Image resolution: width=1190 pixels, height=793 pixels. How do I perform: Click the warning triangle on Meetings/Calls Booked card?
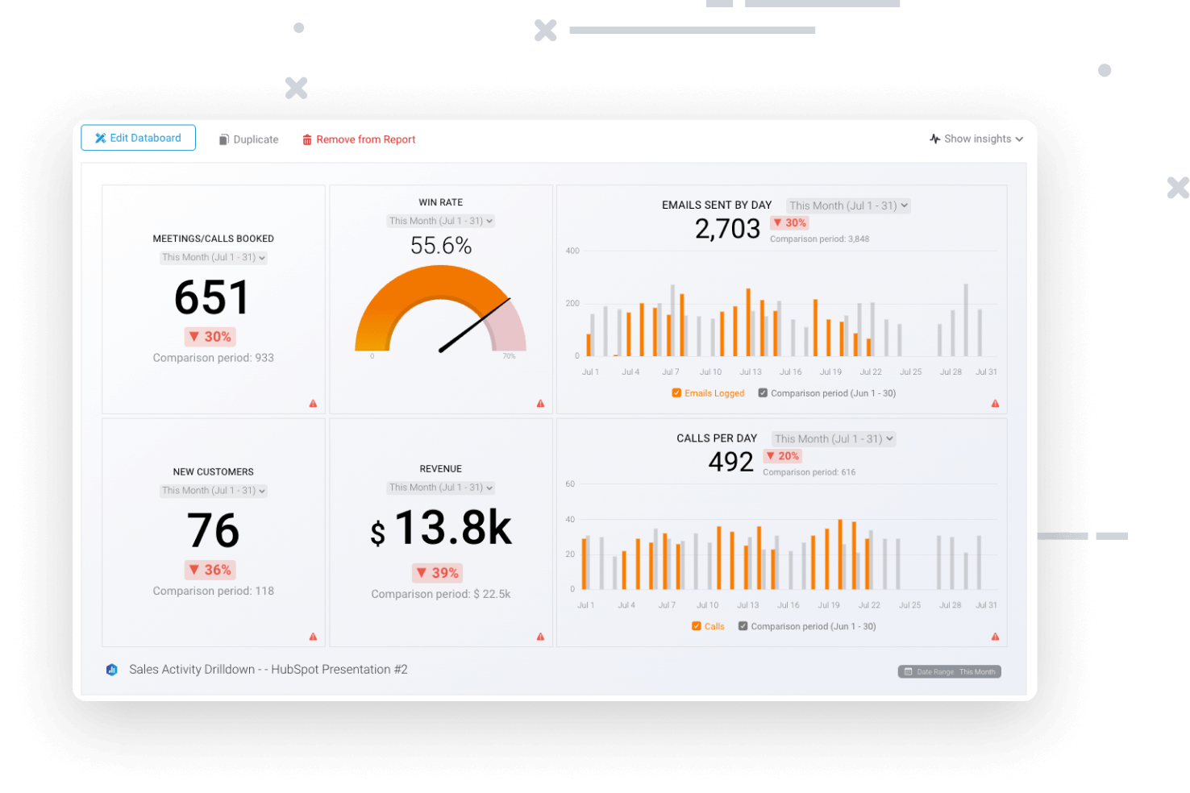[x=313, y=403]
